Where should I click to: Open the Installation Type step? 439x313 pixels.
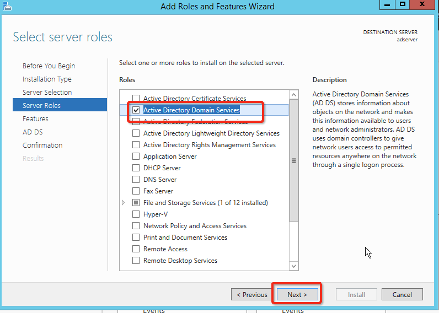tap(47, 79)
